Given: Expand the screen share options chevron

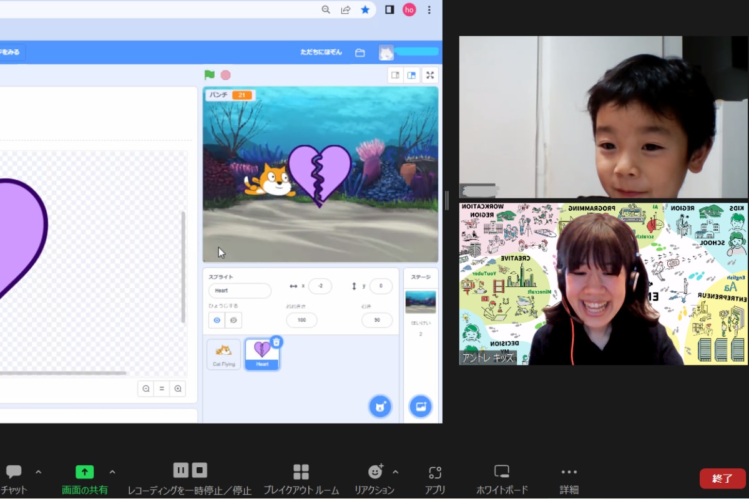Looking at the screenshot, I should pyautogui.click(x=112, y=472).
